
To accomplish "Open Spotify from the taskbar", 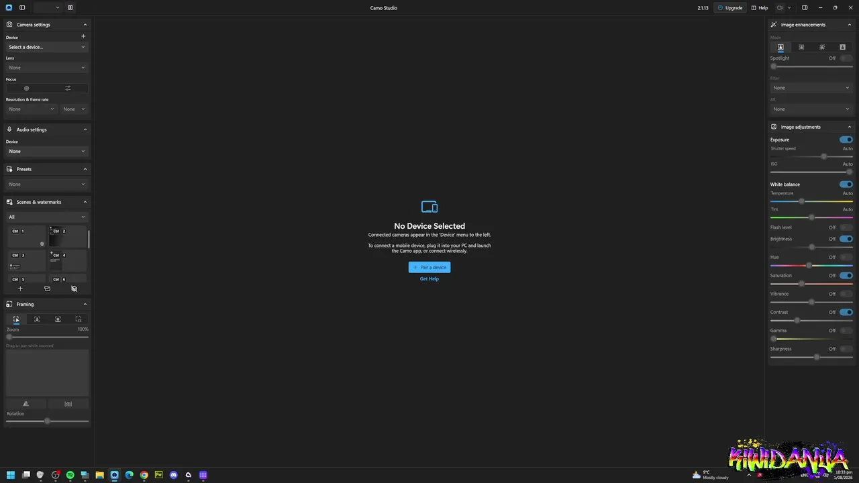I will coord(70,475).
